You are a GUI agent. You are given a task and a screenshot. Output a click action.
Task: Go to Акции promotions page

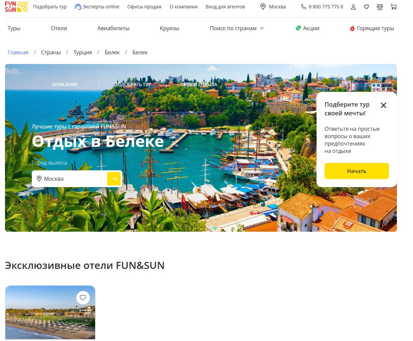pos(307,29)
